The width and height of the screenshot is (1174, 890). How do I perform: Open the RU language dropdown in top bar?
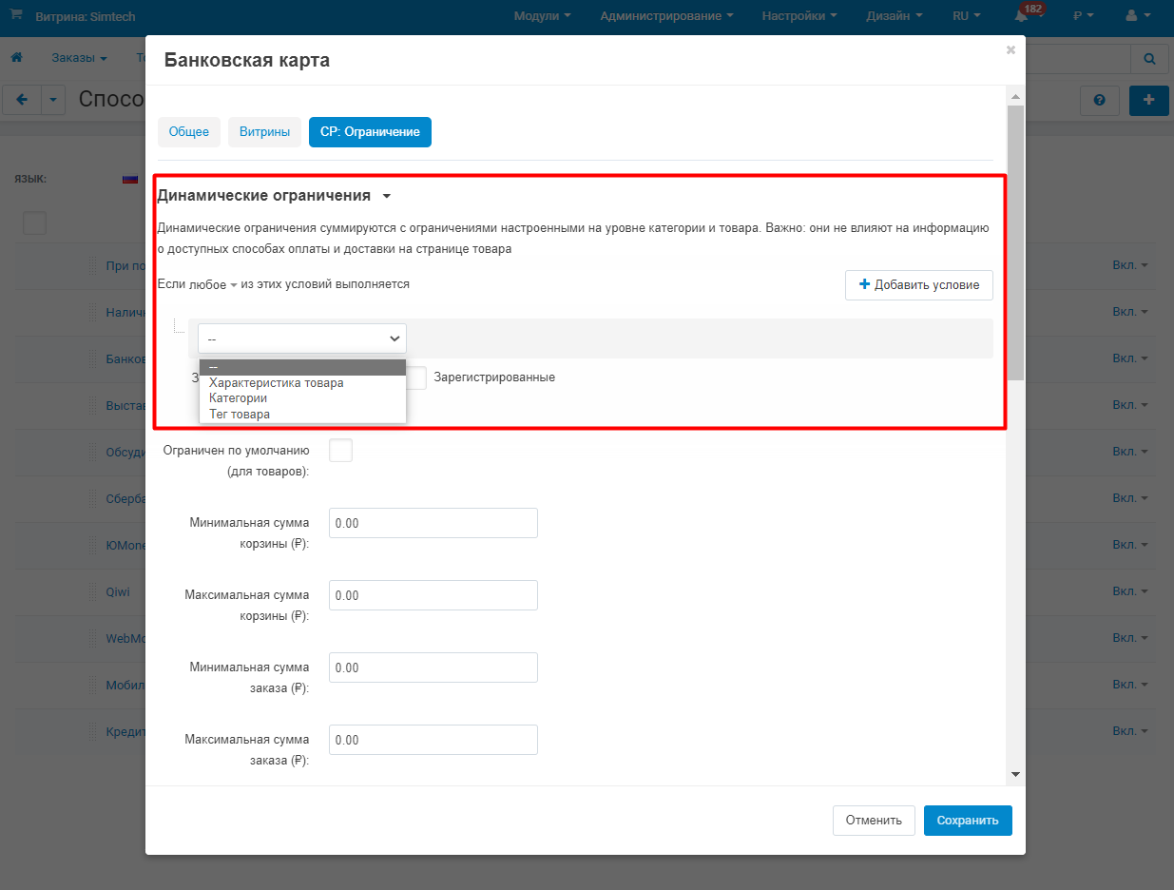click(967, 16)
